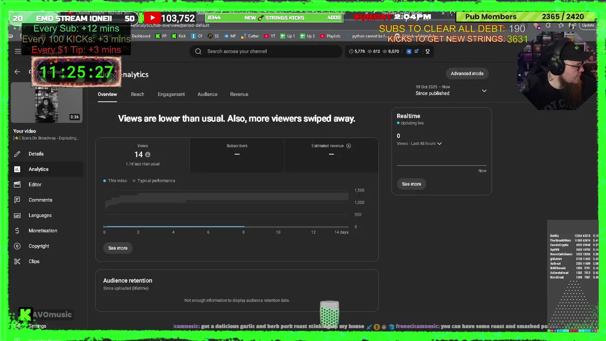This screenshot has width=606, height=341.
Task: Click the clock stat showing 5,778
Action: [357, 51]
